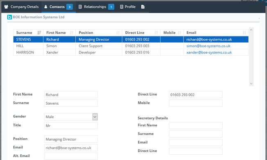Click the people icon on Company Details
This screenshot has height=160, width=267.
point(6,7)
